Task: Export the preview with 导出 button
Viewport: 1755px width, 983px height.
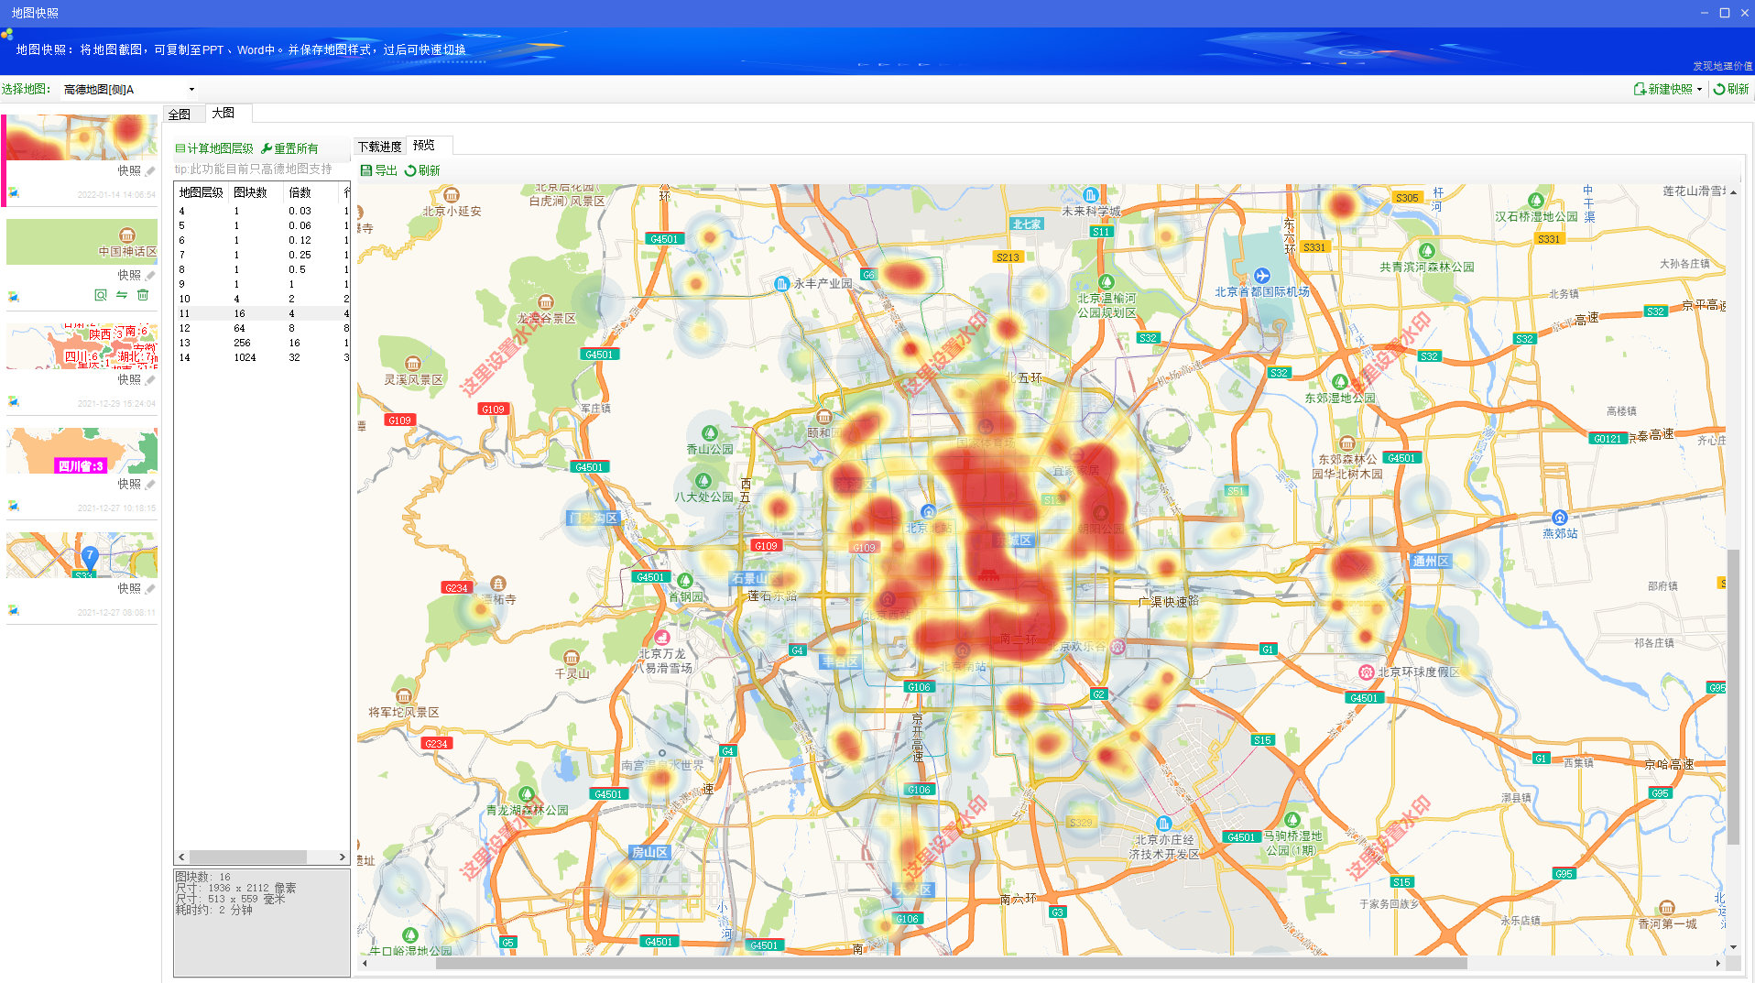Action: click(x=379, y=170)
